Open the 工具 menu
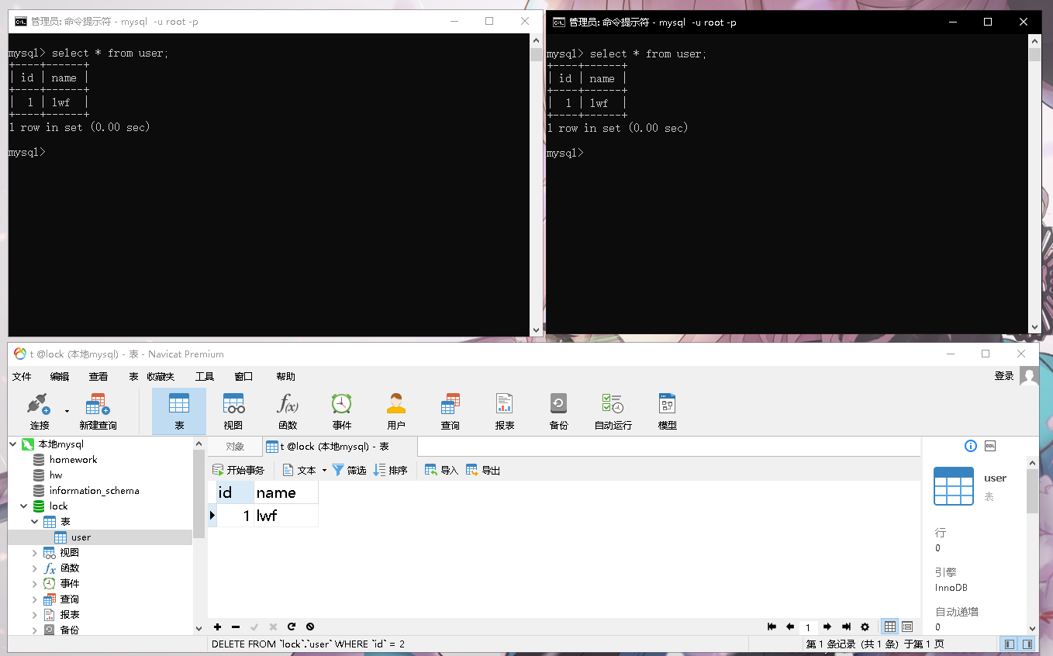 [x=205, y=376]
